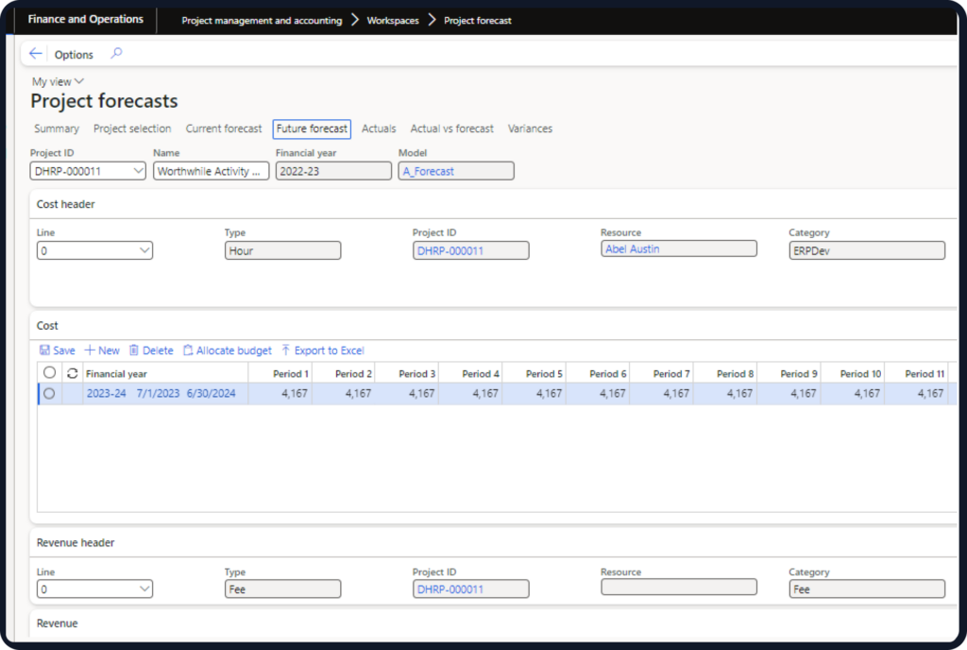Viewport: 967px width, 650px height.
Task: Click the back arrow icon
Action: [x=36, y=54]
